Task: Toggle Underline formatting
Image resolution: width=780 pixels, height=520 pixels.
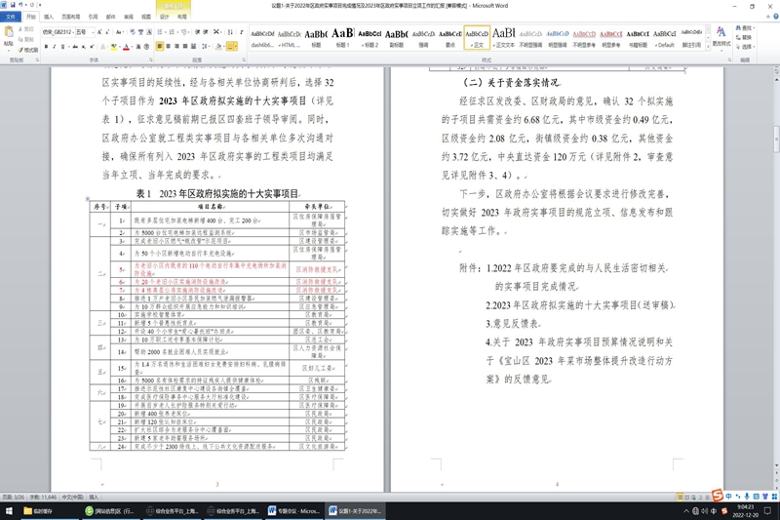Action: (62, 47)
